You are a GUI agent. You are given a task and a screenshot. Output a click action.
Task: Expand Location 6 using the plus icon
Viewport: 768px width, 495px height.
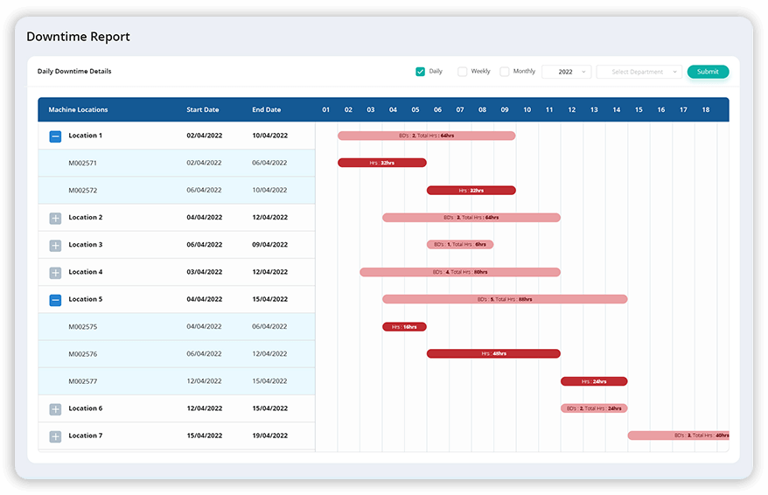(55, 409)
